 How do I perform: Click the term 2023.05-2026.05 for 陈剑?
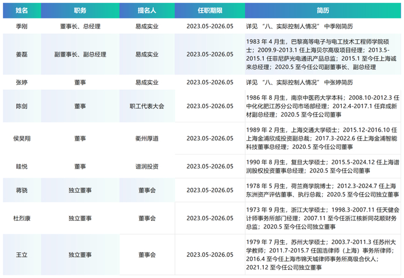coord(210,106)
